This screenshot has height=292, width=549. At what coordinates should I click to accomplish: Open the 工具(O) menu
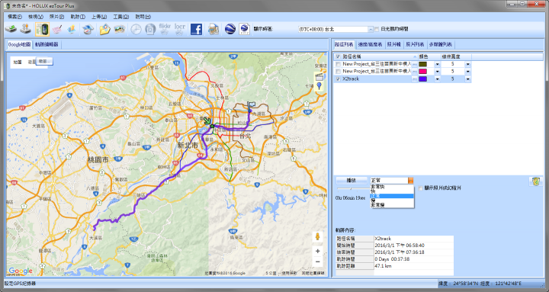(x=120, y=17)
